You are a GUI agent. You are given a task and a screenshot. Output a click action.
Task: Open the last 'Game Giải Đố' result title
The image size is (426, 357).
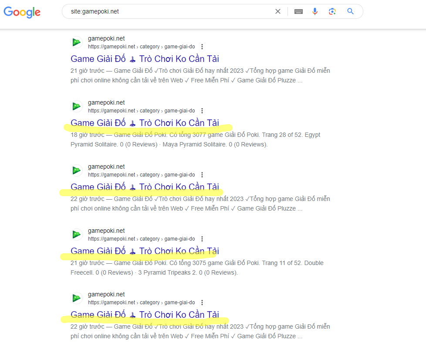[x=145, y=315]
